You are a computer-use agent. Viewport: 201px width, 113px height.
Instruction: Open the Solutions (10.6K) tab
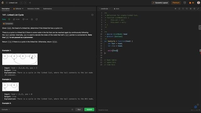pos(33,9)
